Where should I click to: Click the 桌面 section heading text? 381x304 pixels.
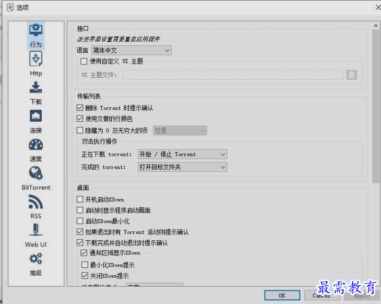[83, 188]
